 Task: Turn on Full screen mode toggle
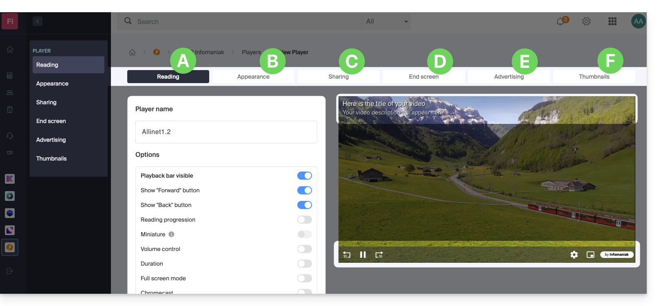pos(304,278)
